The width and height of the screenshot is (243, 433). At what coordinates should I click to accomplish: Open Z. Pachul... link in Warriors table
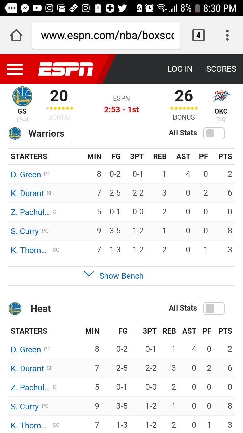30,212
